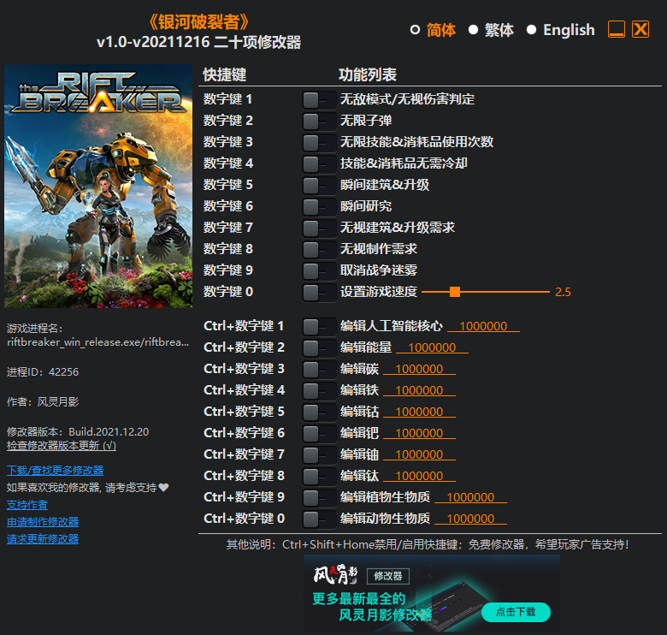This screenshot has height=635, width=667.
Task: Open 检查修改器版本更新 link
Action: click(x=62, y=446)
